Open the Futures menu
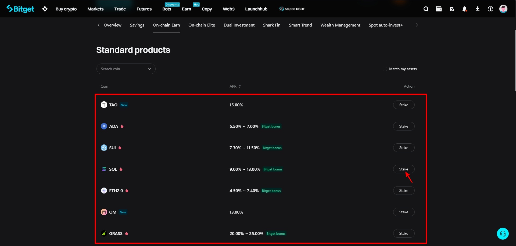 (144, 9)
